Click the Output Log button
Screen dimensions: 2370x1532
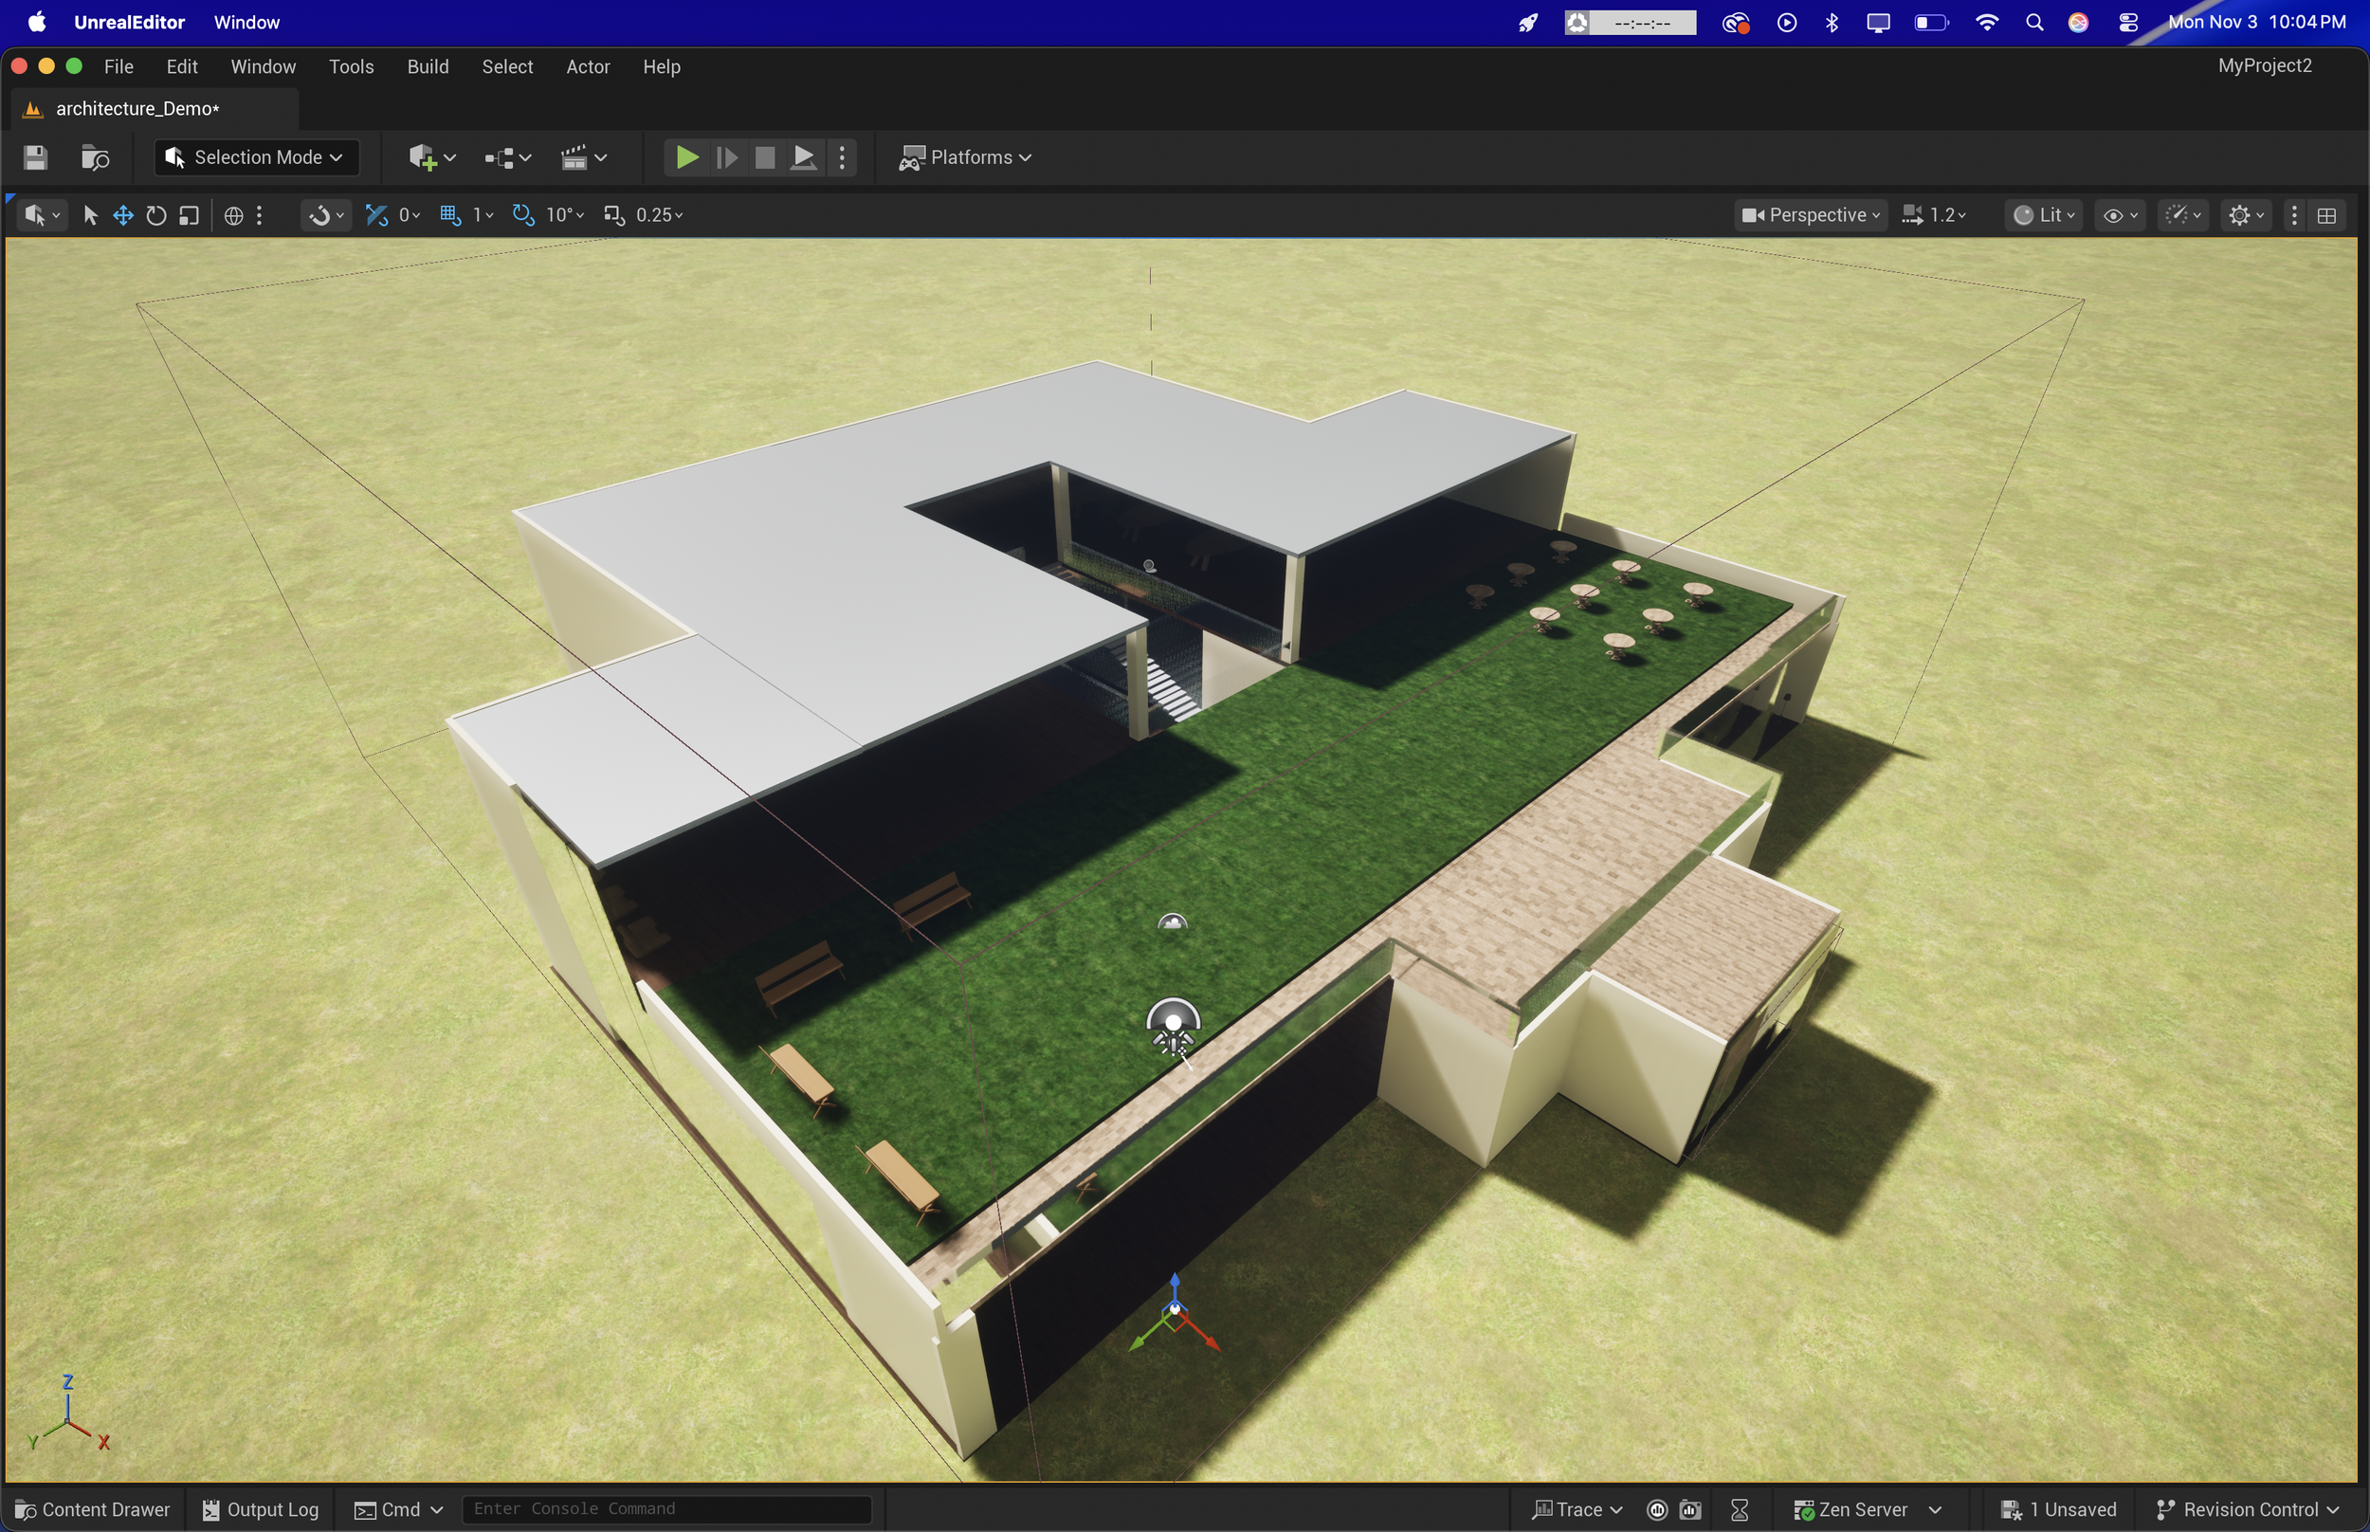(261, 1509)
